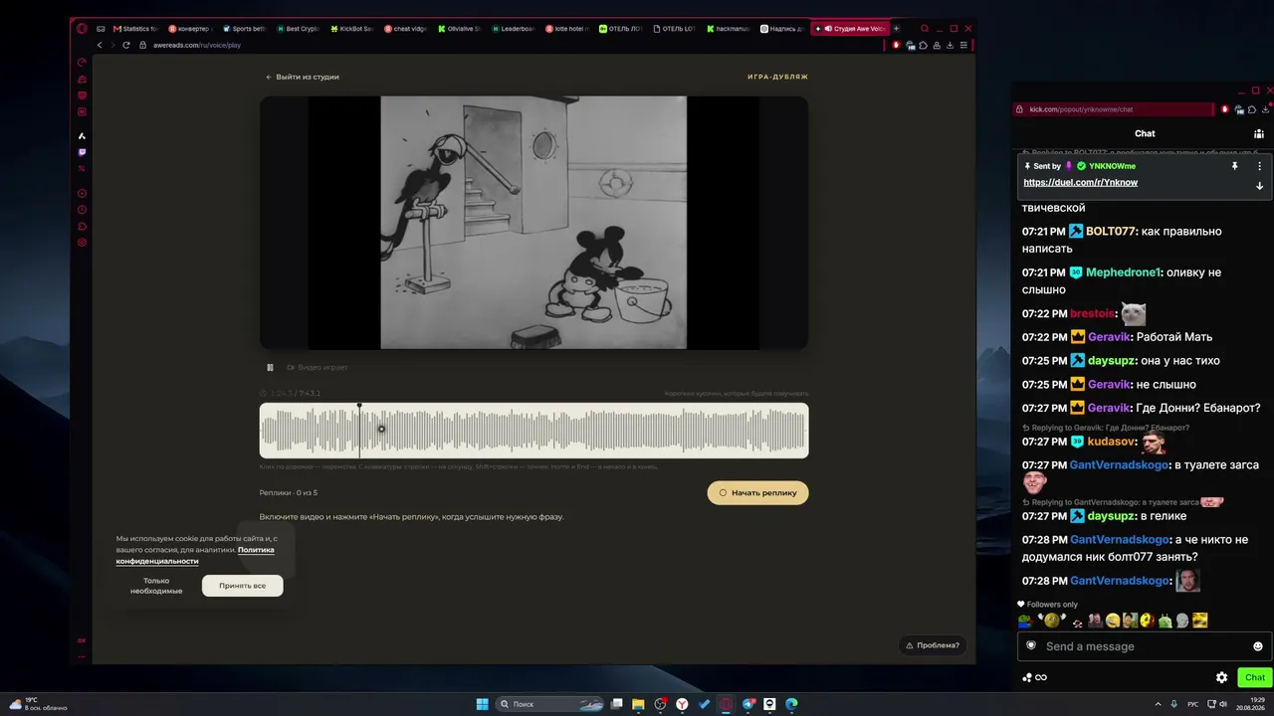Click the browser back arrow

coord(100,45)
